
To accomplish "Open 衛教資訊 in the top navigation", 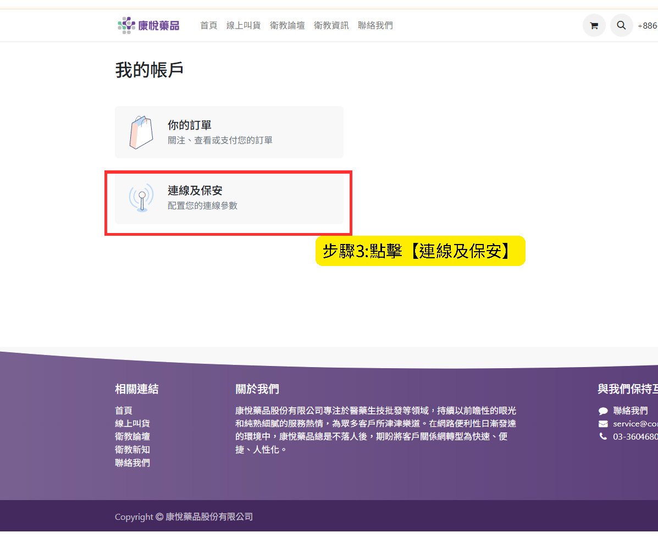I will (331, 26).
